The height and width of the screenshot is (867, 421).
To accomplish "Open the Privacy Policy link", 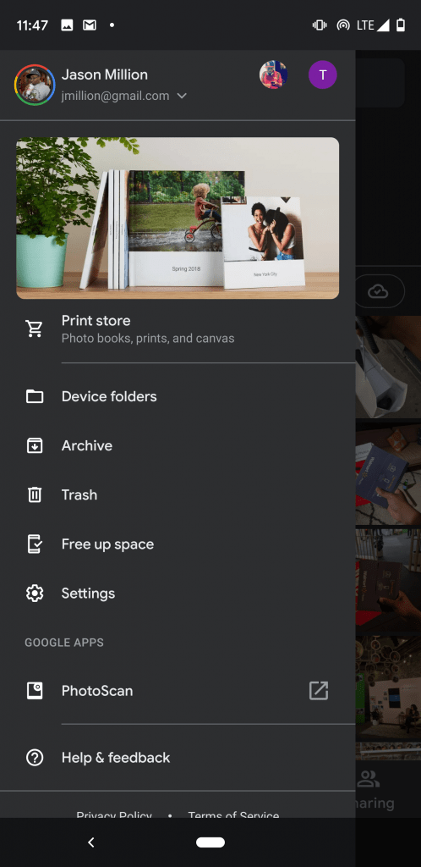I will [113, 814].
